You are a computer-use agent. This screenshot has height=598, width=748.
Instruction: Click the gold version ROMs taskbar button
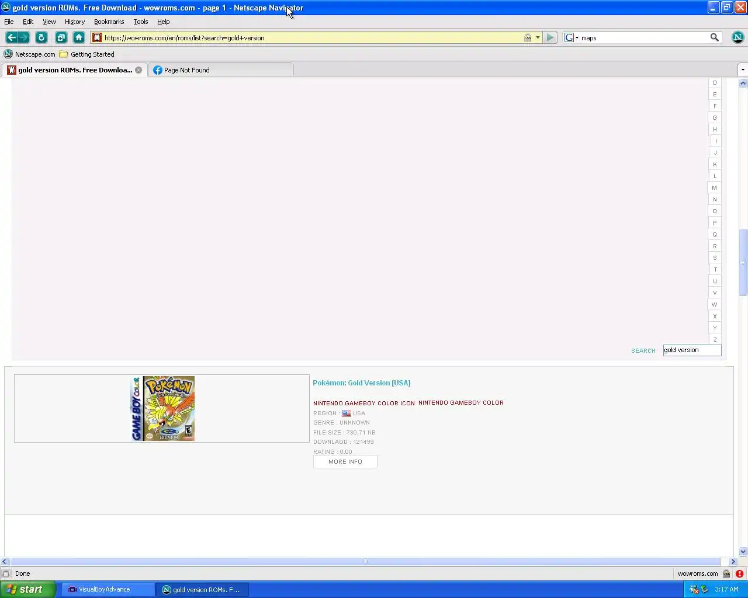(203, 590)
